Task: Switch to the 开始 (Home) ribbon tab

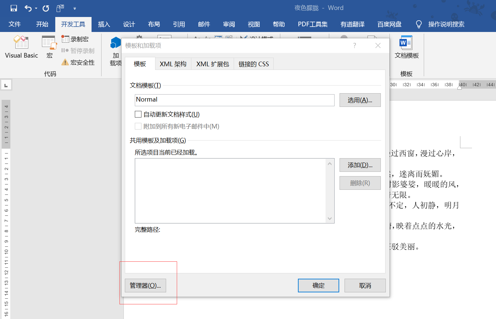Action: 42,24
